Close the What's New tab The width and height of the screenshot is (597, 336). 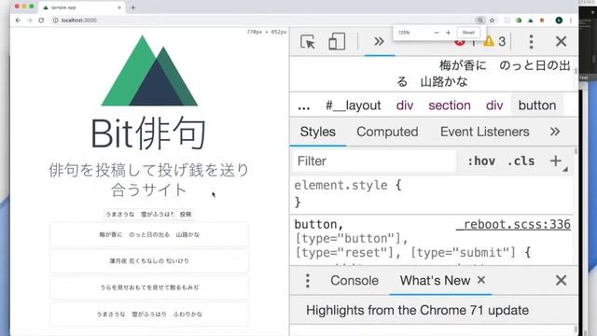tap(481, 280)
